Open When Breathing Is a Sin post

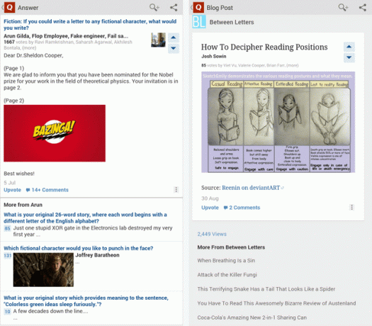tap(226, 261)
